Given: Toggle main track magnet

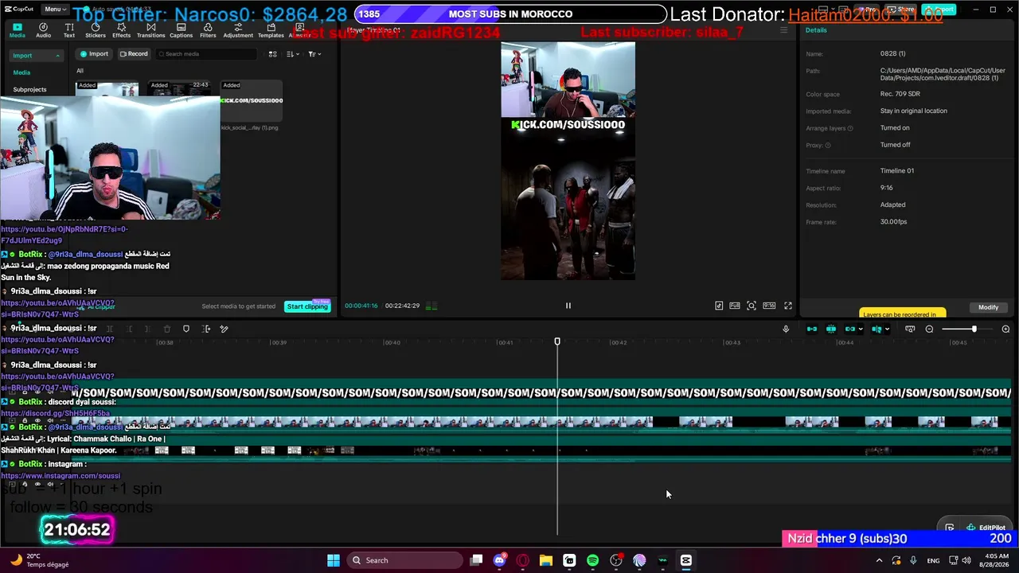Looking at the screenshot, I should pos(812,329).
